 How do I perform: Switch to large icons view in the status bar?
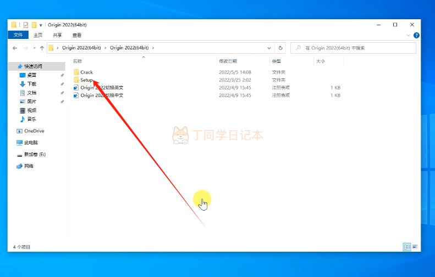pyautogui.click(x=415, y=247)
